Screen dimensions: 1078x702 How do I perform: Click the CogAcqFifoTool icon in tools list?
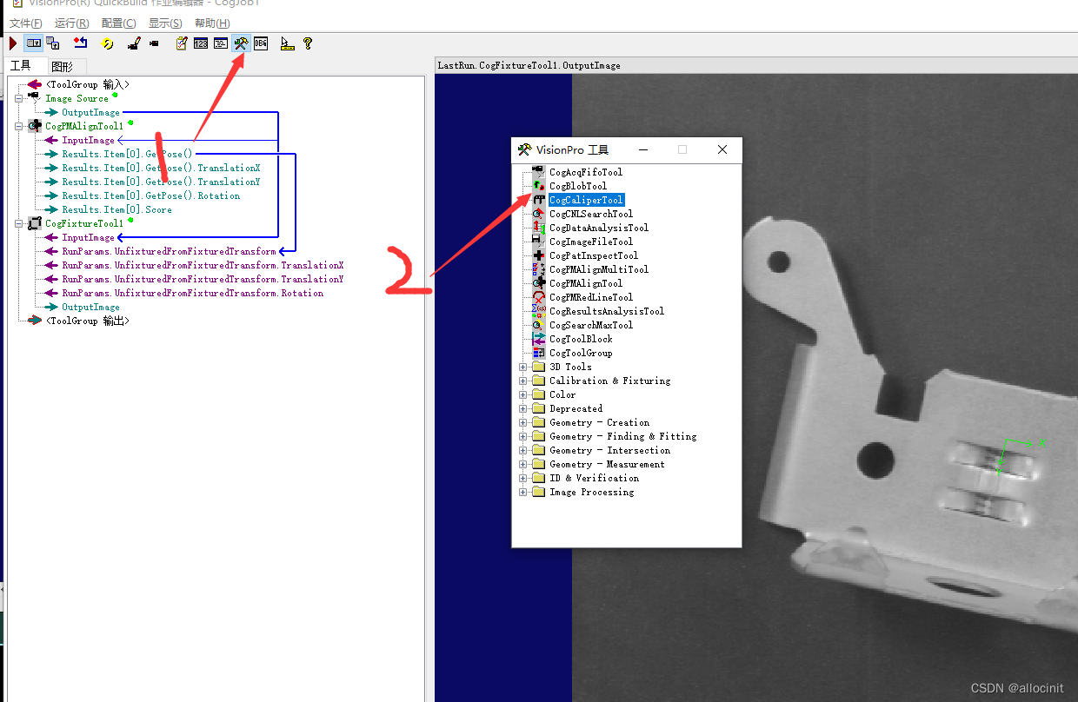pyautogui.click(x=538, y=172)
